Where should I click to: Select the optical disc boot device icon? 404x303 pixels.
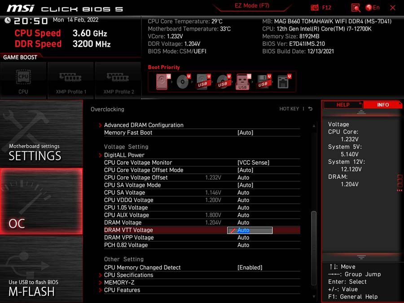pyautogui.click(x=183, y=82)
